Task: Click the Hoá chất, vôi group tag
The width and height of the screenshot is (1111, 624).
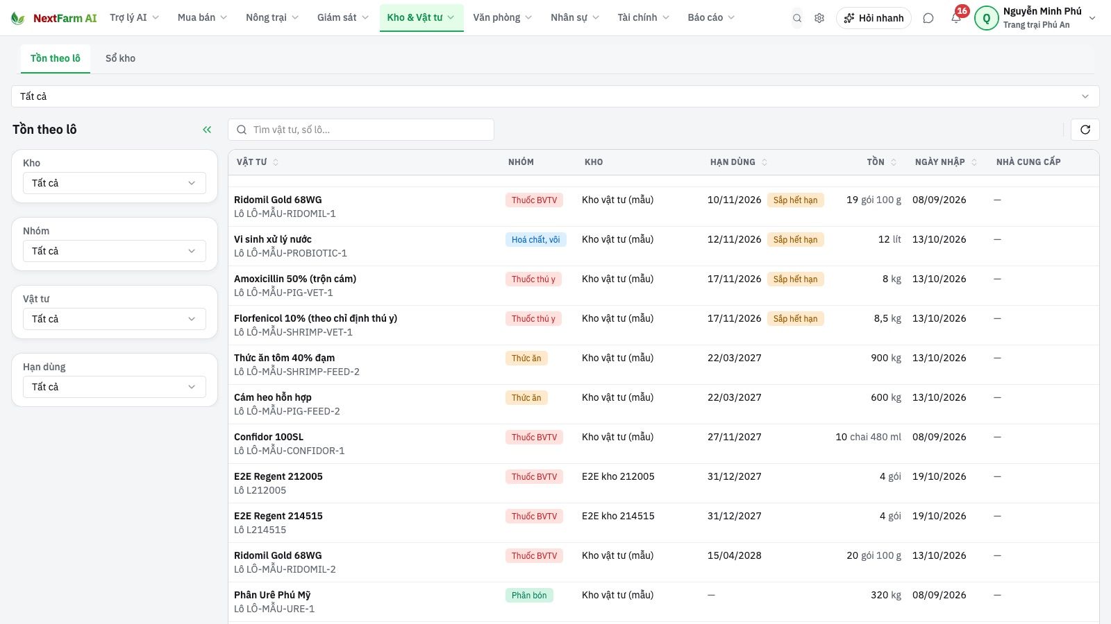Action: 536,240
